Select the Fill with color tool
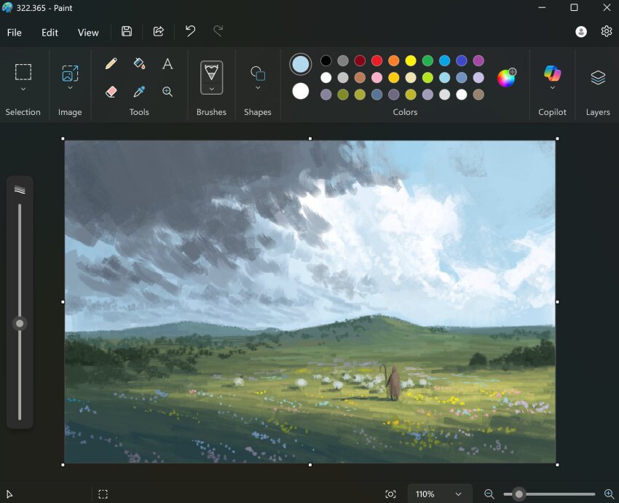Image resolution: width=619 pixels, height=503 pixels. [x=139, y=64]
